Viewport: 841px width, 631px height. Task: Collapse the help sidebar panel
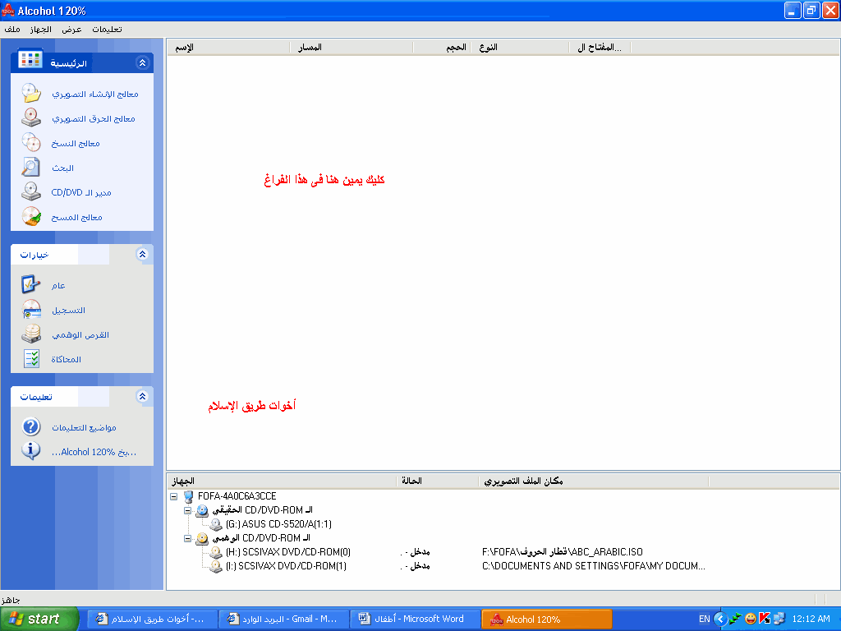142,397
